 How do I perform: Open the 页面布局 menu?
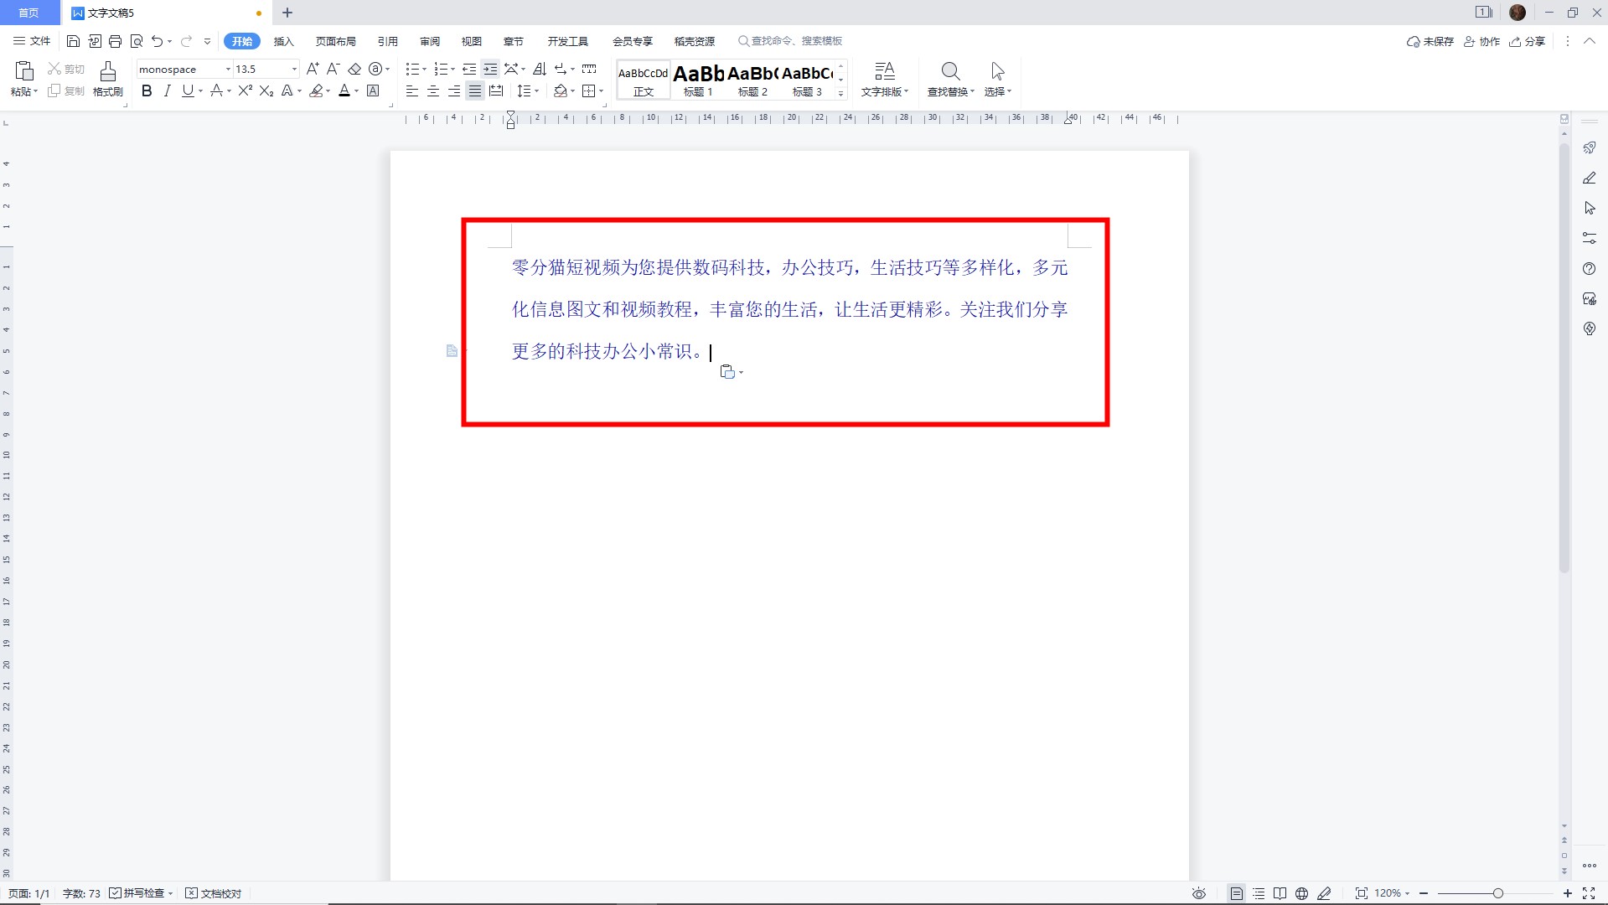pos(335,40)
